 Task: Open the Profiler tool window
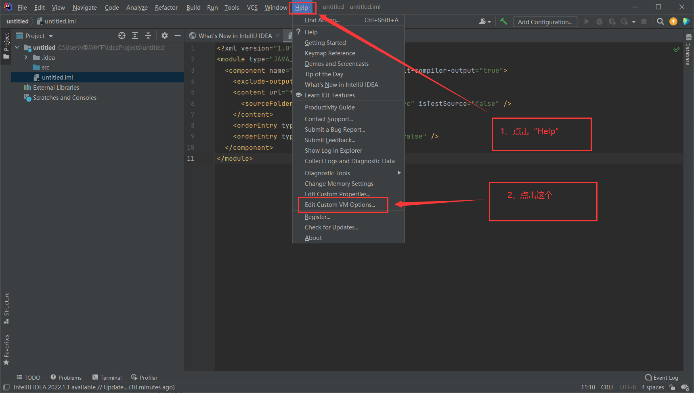click(144, 378)
